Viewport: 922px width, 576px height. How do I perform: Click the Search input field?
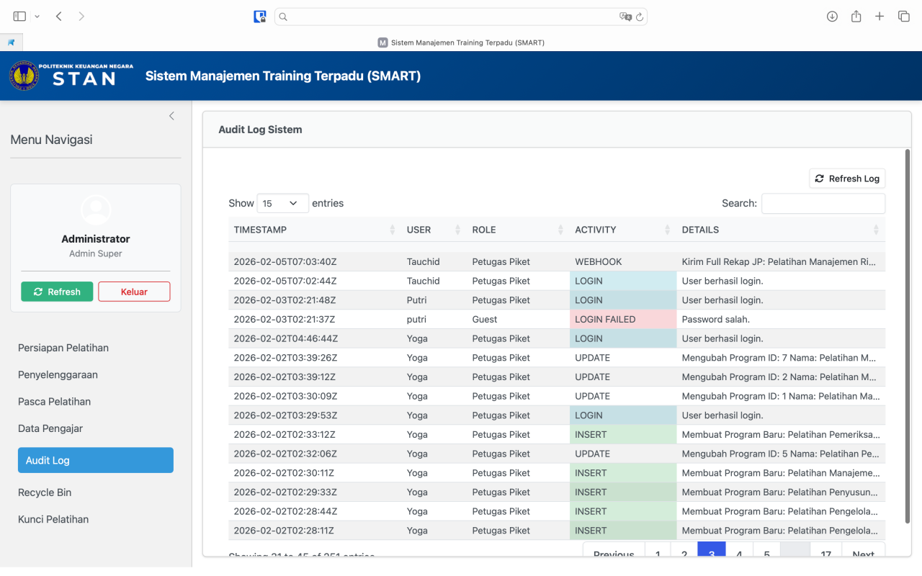(x=823, y=204)
